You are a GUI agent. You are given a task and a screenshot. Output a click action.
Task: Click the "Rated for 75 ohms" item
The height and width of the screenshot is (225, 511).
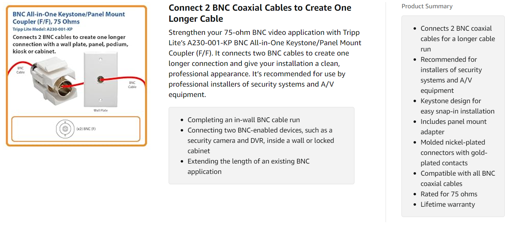449,194
